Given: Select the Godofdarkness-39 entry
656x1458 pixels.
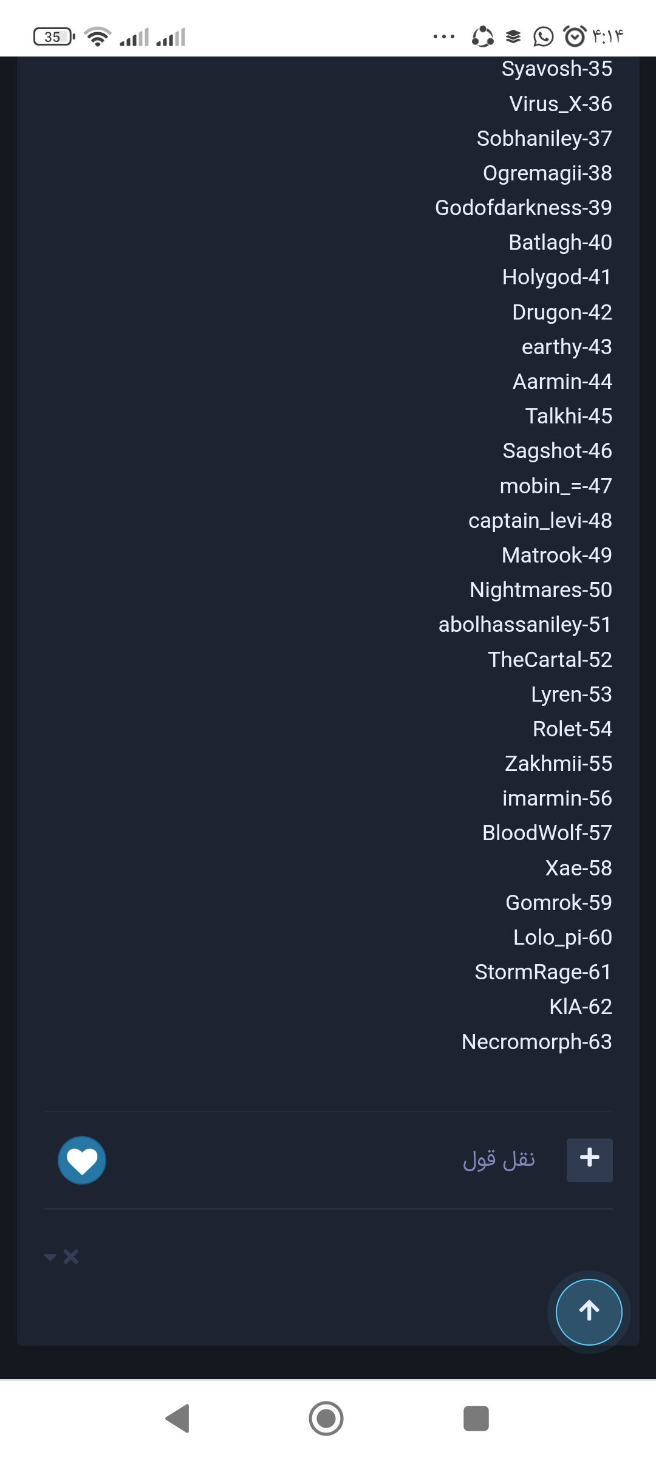Looking at the screenshot, I should (x=524, y=208).
